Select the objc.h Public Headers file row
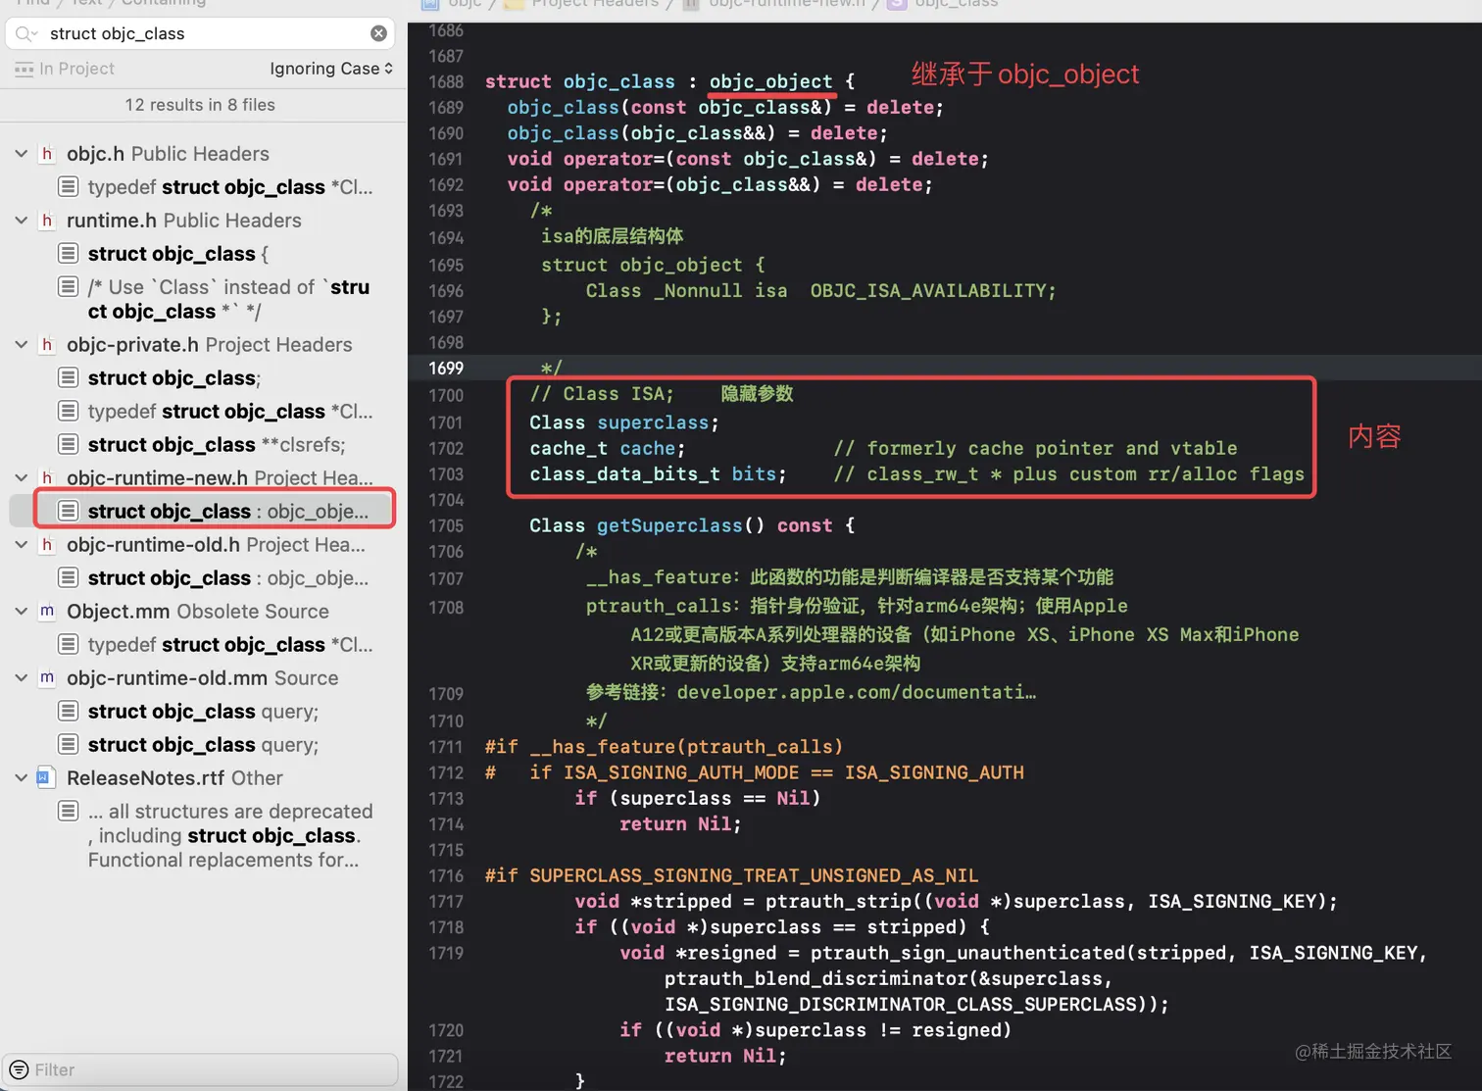 203,154
